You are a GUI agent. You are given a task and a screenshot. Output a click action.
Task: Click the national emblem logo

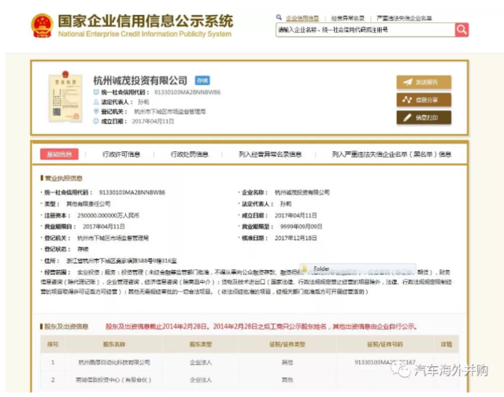(42, 26)
